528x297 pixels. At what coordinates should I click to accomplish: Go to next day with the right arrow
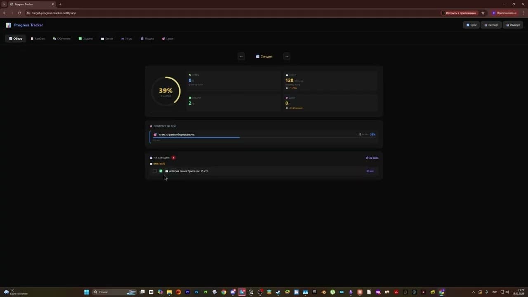pos(287,57)
